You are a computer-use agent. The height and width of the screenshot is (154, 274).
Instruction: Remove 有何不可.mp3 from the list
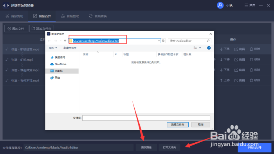[x=255, y=80]
